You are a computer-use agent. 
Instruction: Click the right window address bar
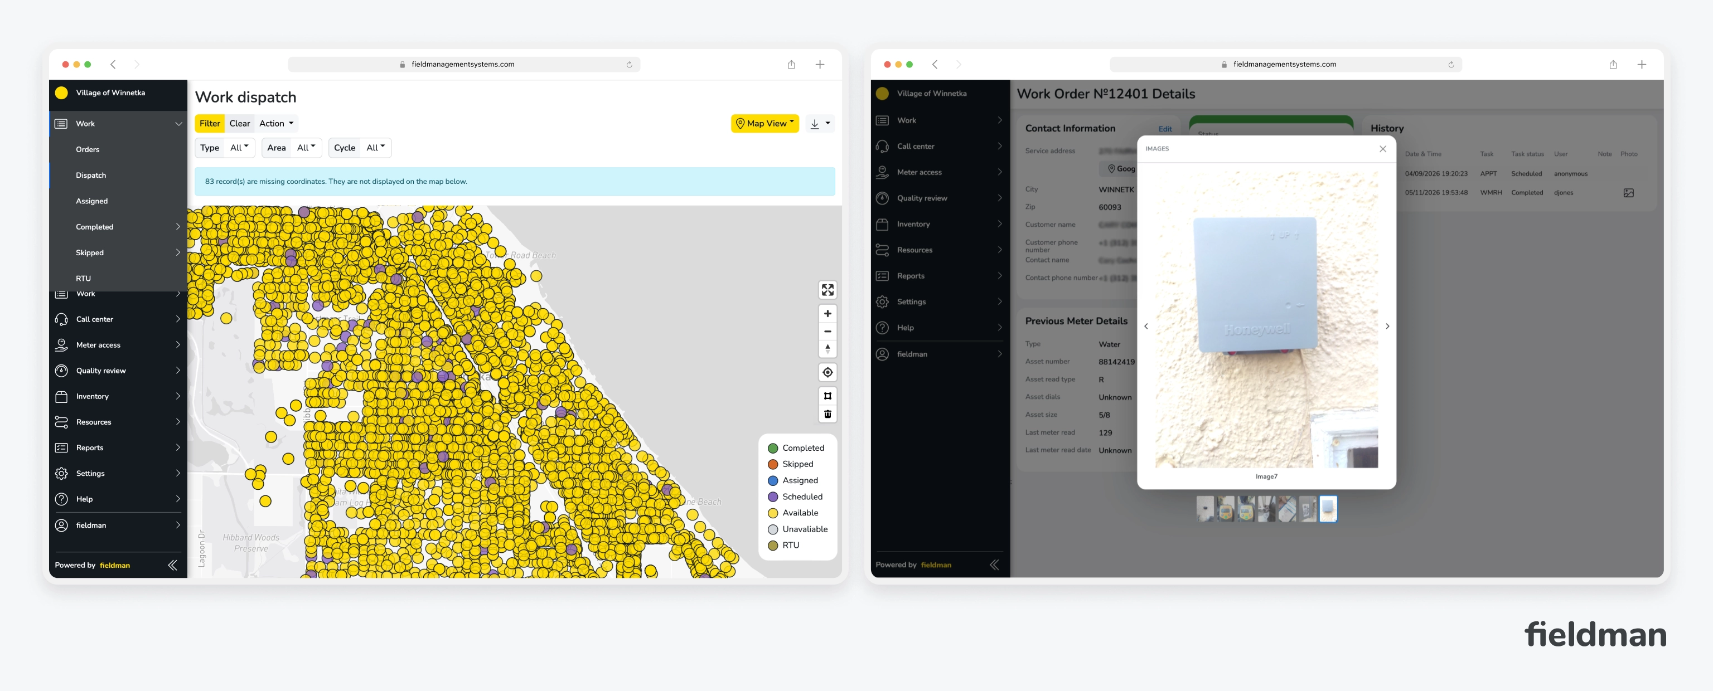point(1285,65)
